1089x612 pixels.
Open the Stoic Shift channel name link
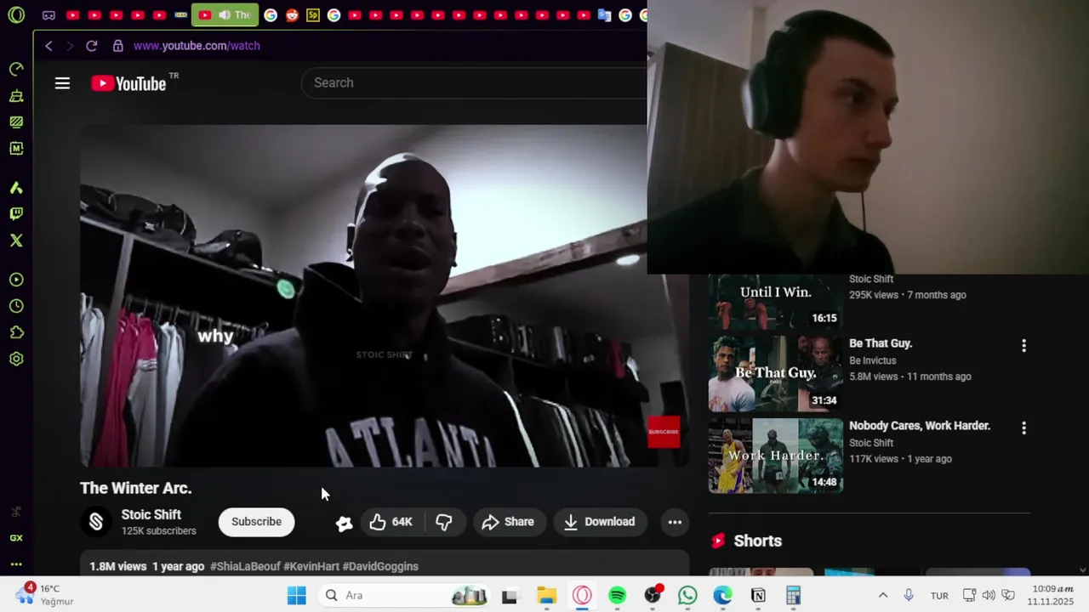pyautogui.click(x=151, y=514)
